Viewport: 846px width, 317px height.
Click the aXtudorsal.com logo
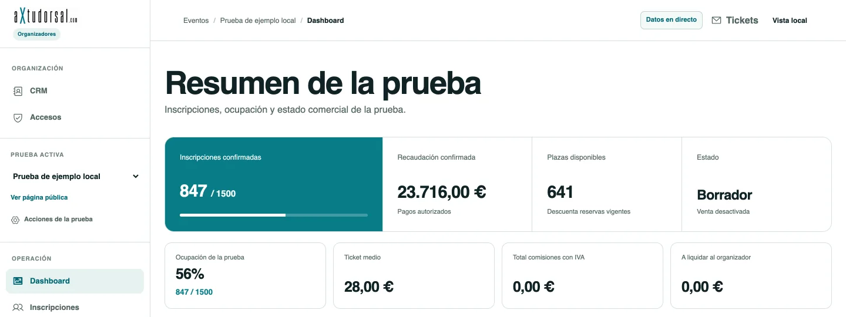coord(46,16)
